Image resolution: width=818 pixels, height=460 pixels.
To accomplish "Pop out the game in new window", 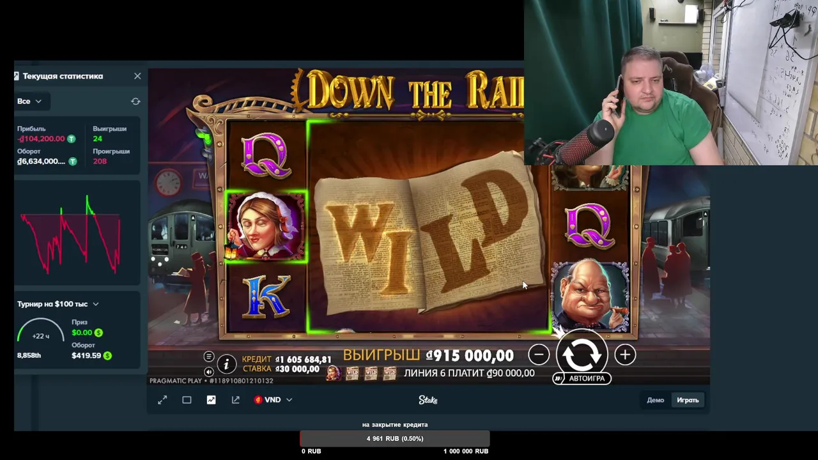I will (235, 400).
